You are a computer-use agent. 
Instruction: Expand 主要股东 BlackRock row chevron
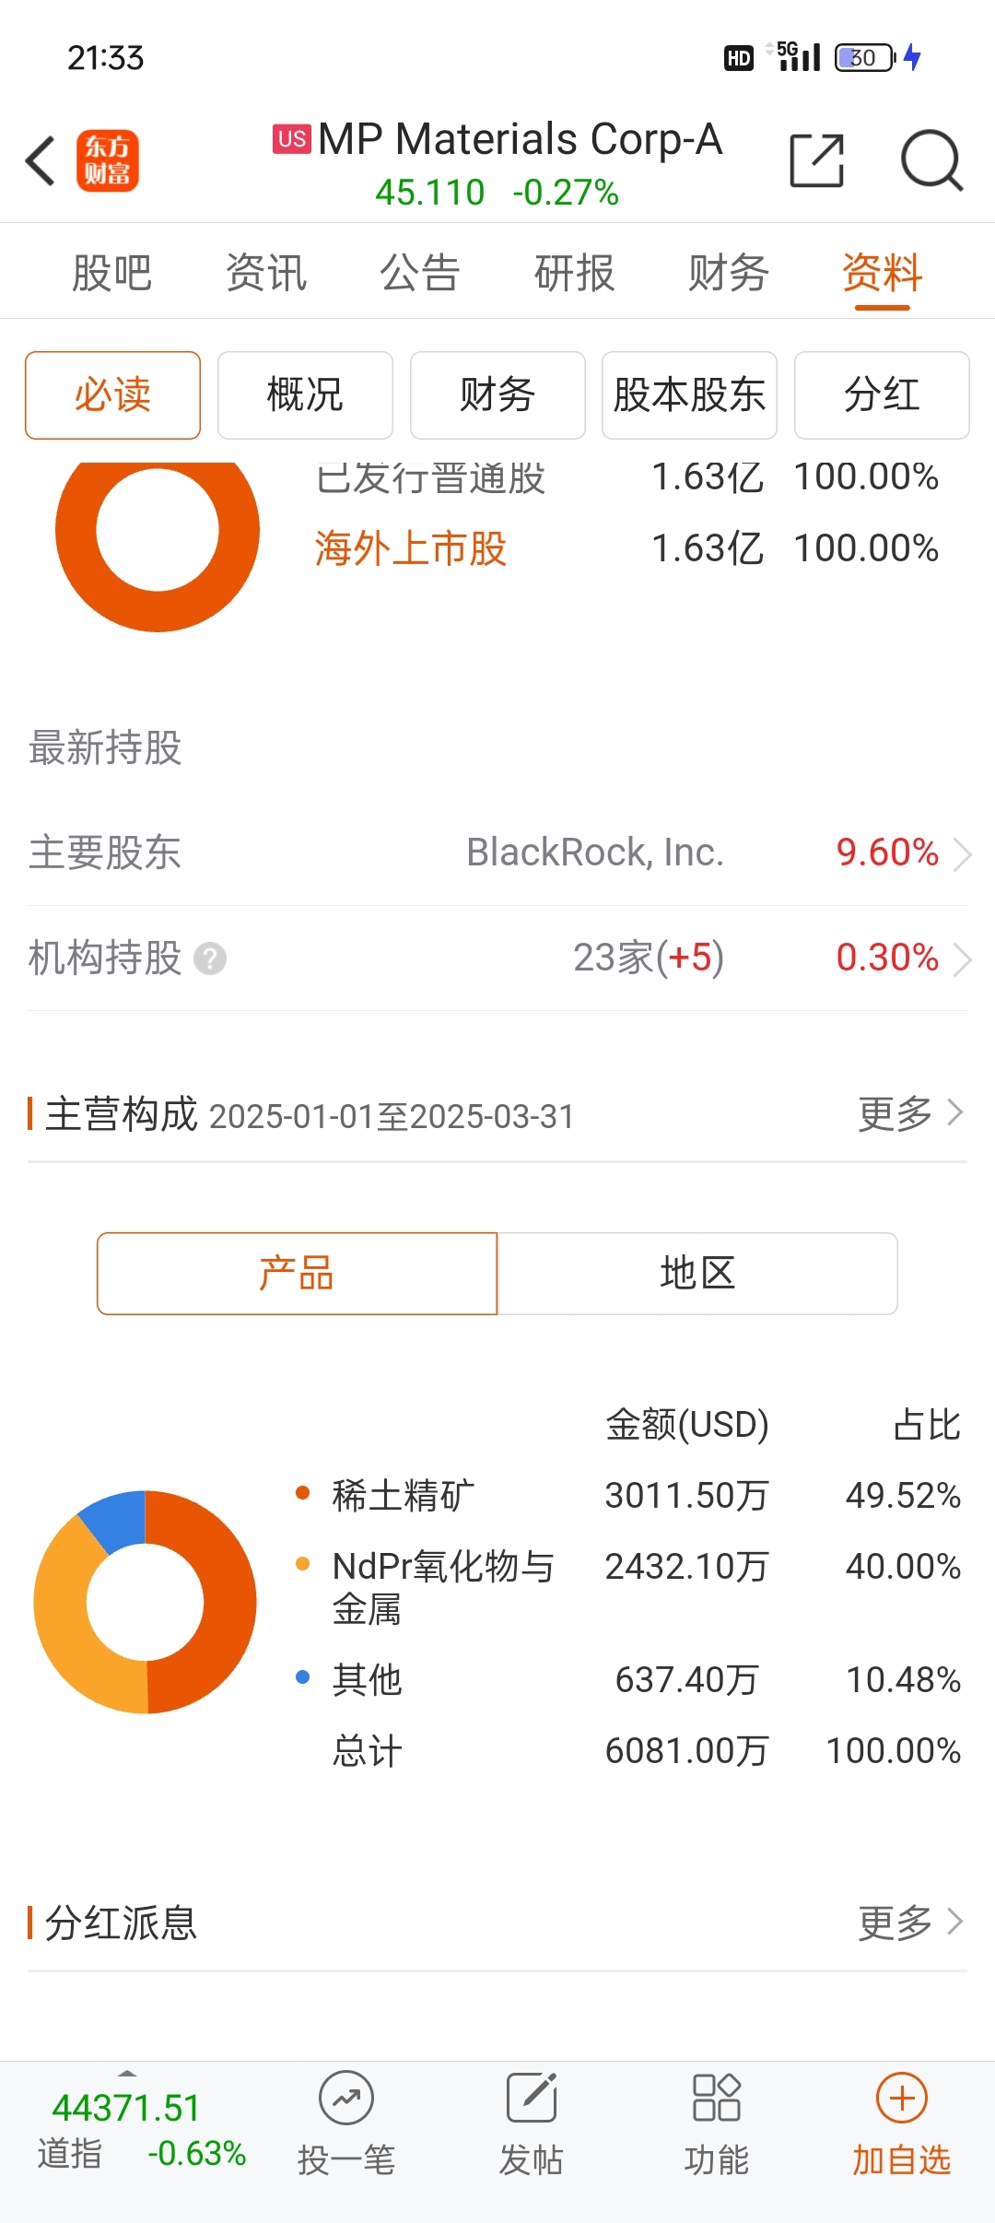(x=962, y=854)
